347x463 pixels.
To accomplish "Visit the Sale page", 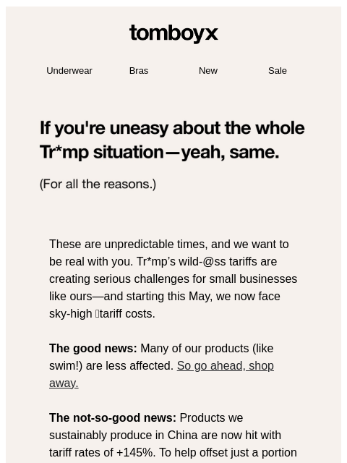I will pyautogui.click(x=278, y=71).
